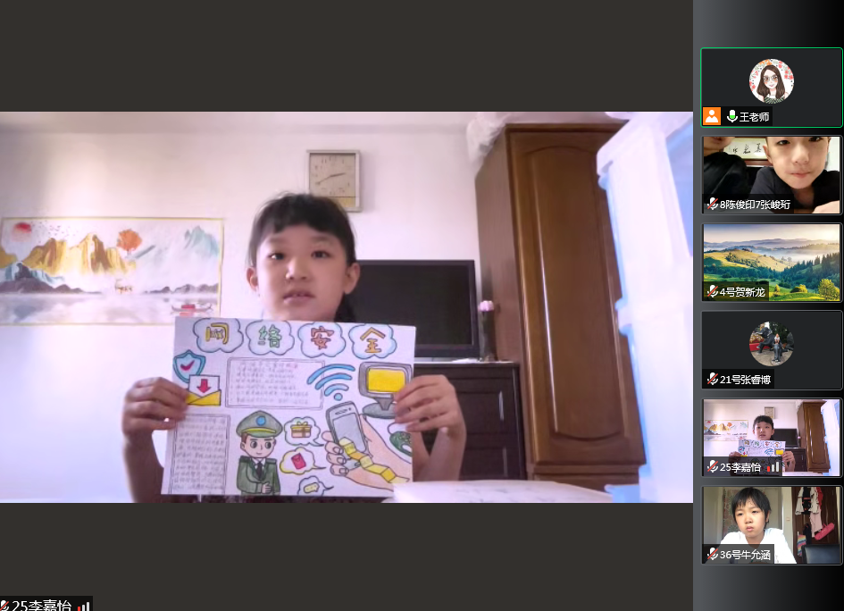Screen dimensions: 844x611
Task: Click signal bars in main video name label
Action: 83,606
